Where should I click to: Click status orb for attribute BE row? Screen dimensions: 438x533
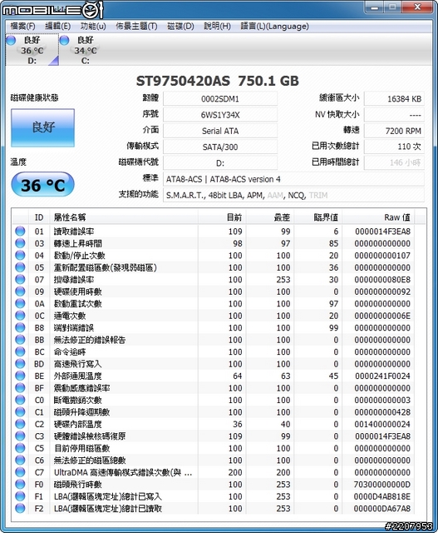pyautogui.click(x=20, y=376)
